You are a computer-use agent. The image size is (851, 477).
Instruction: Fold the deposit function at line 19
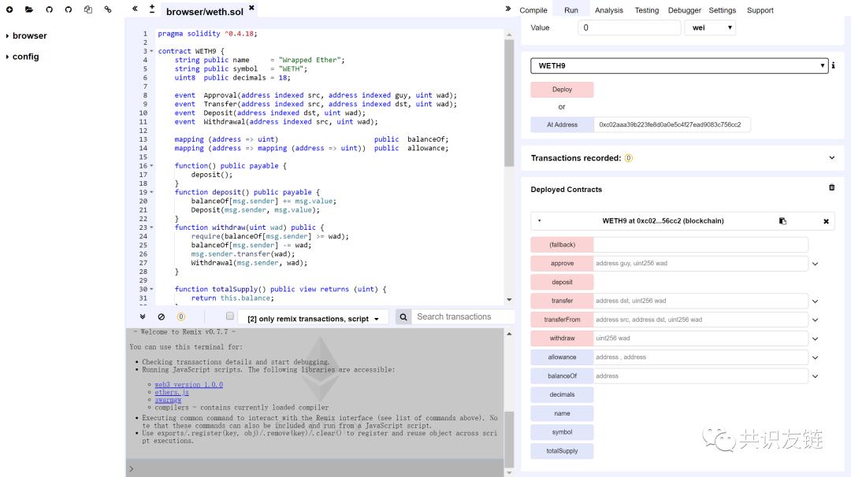pyautogui.click(x=151, y=192)
